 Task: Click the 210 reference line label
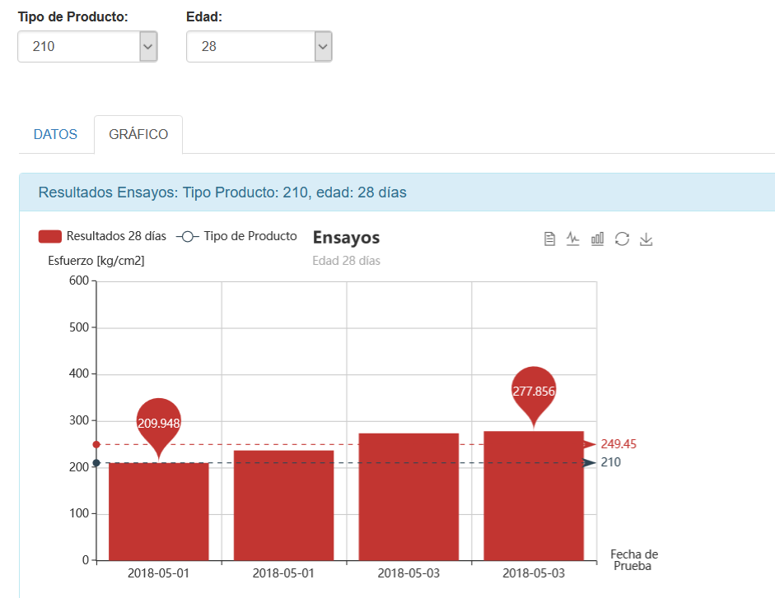coord(610,462)
